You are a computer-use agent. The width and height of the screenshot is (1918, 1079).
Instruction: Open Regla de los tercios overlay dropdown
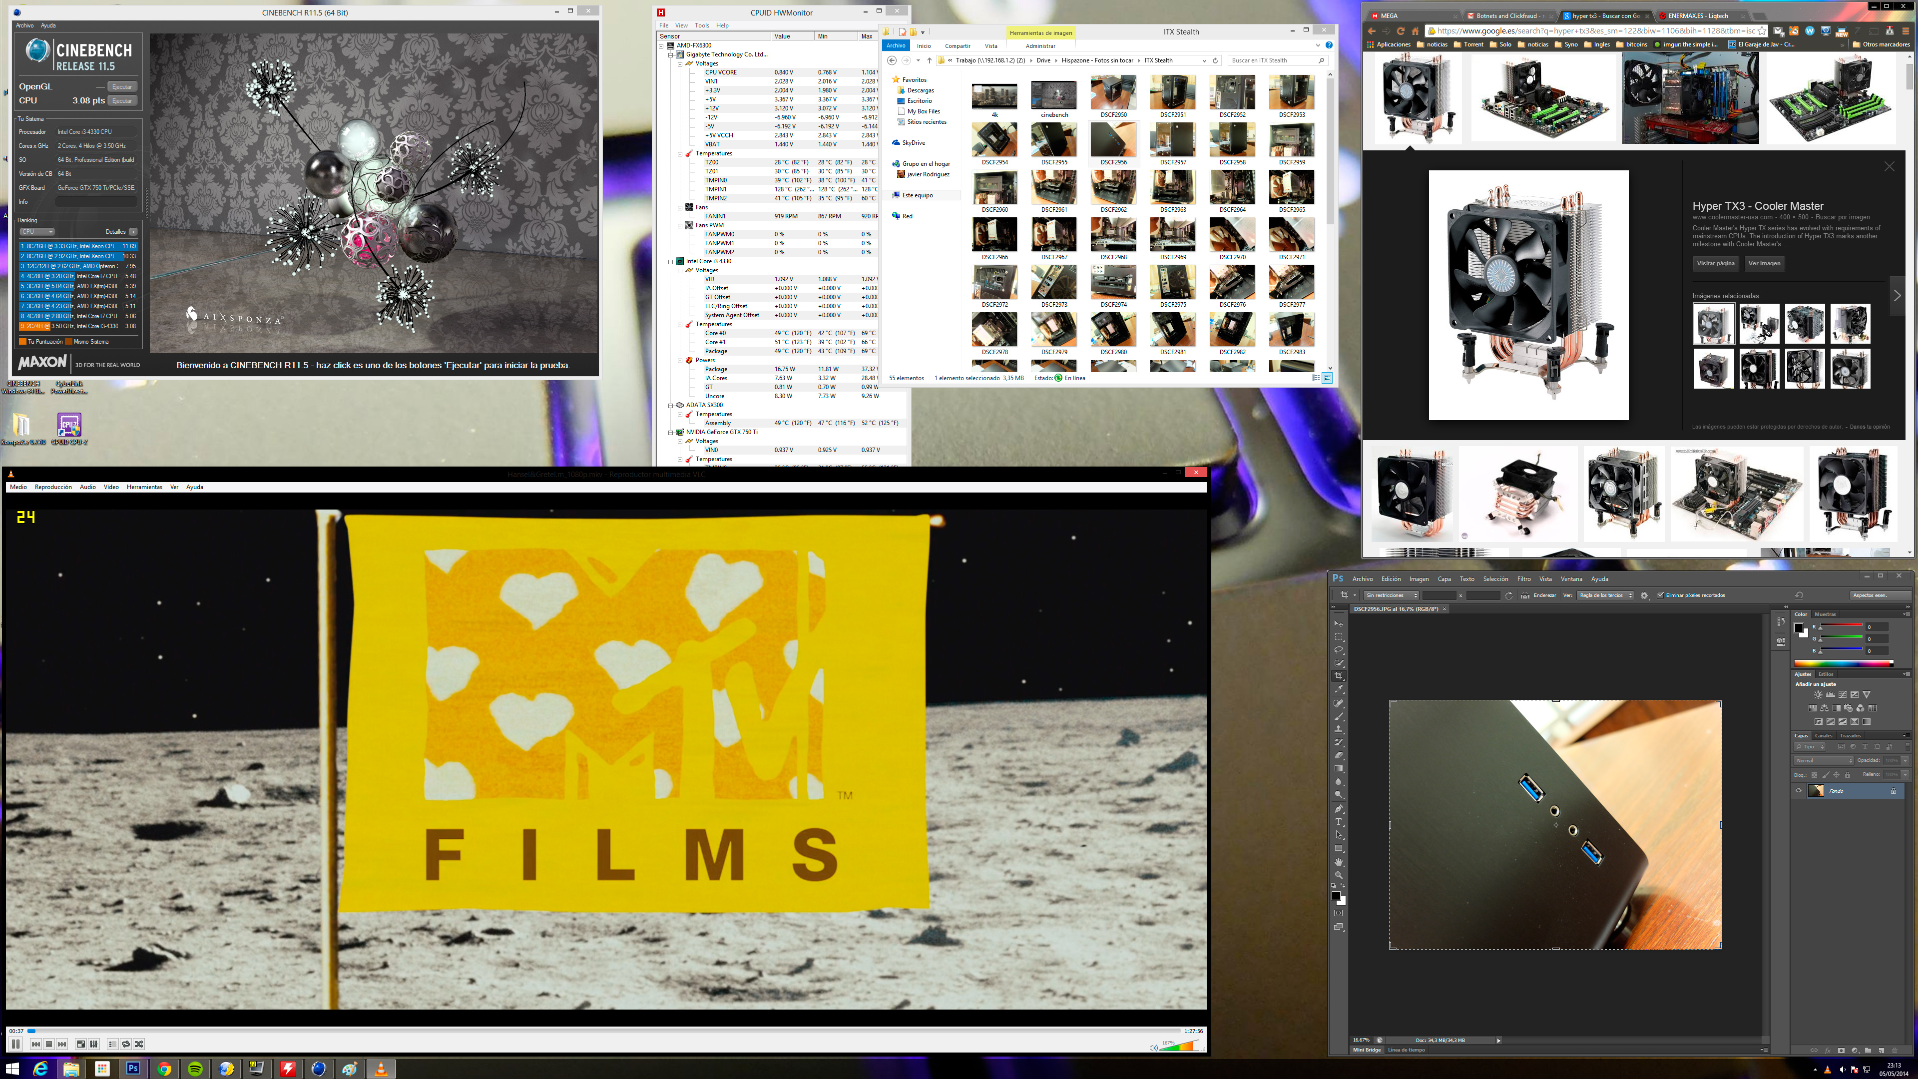[x=1605, y=595]
